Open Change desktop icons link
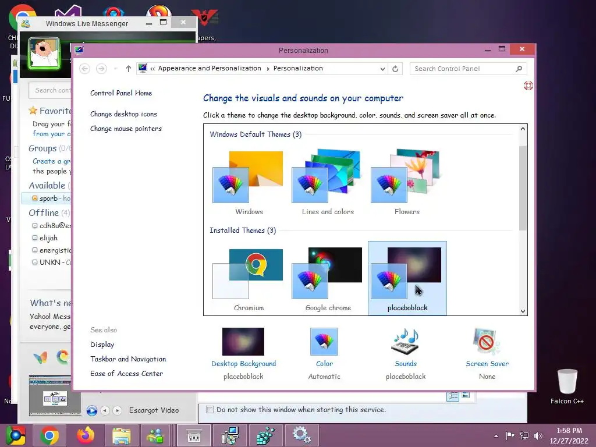This screenshot has width=596, height=447. [123, 114]
